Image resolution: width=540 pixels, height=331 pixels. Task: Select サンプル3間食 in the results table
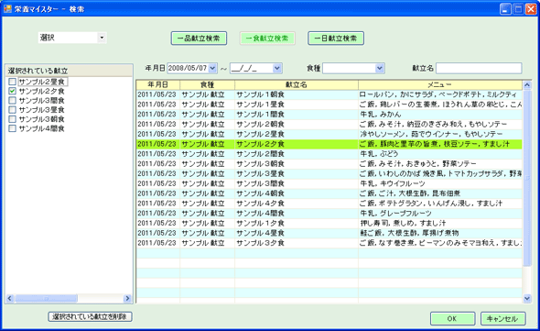(x=329, y=183)
